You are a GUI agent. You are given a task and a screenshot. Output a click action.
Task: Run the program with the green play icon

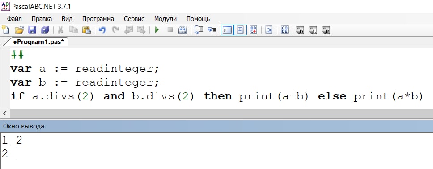click(157, 30)
